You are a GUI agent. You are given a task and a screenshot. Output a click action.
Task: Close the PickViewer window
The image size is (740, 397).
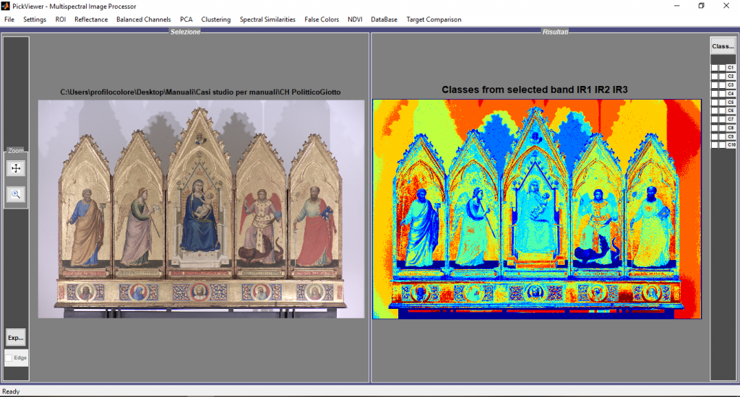coord(726,6)
